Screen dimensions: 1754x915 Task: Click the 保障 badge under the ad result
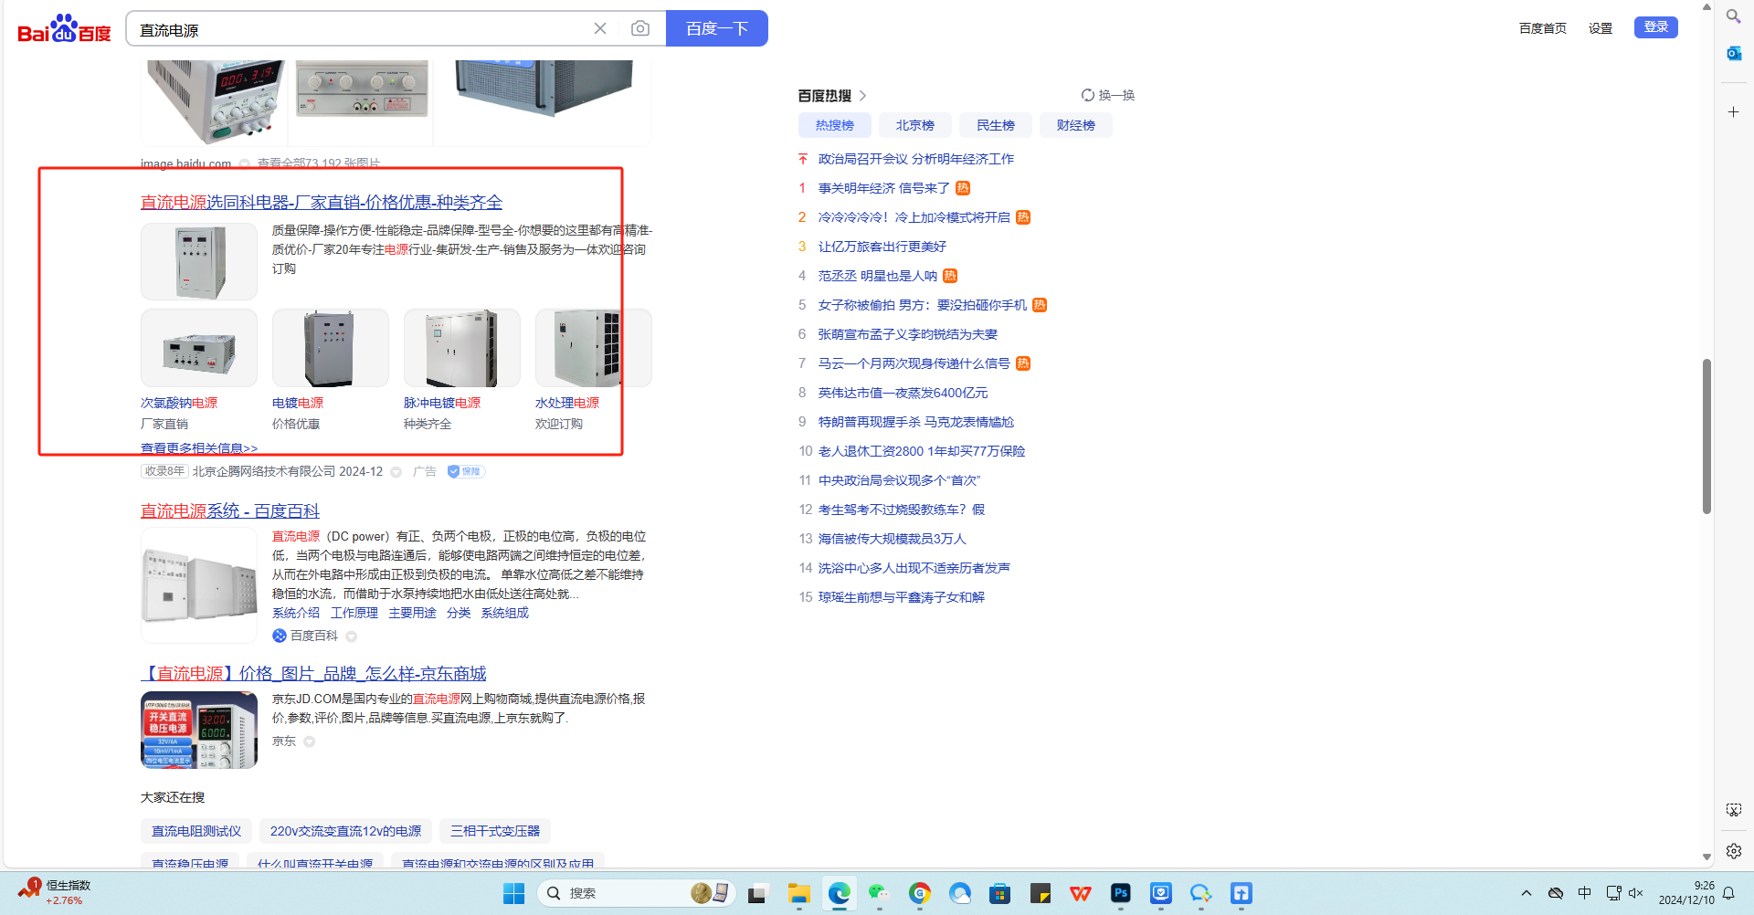pyautogui.click(x=466, y=471)
